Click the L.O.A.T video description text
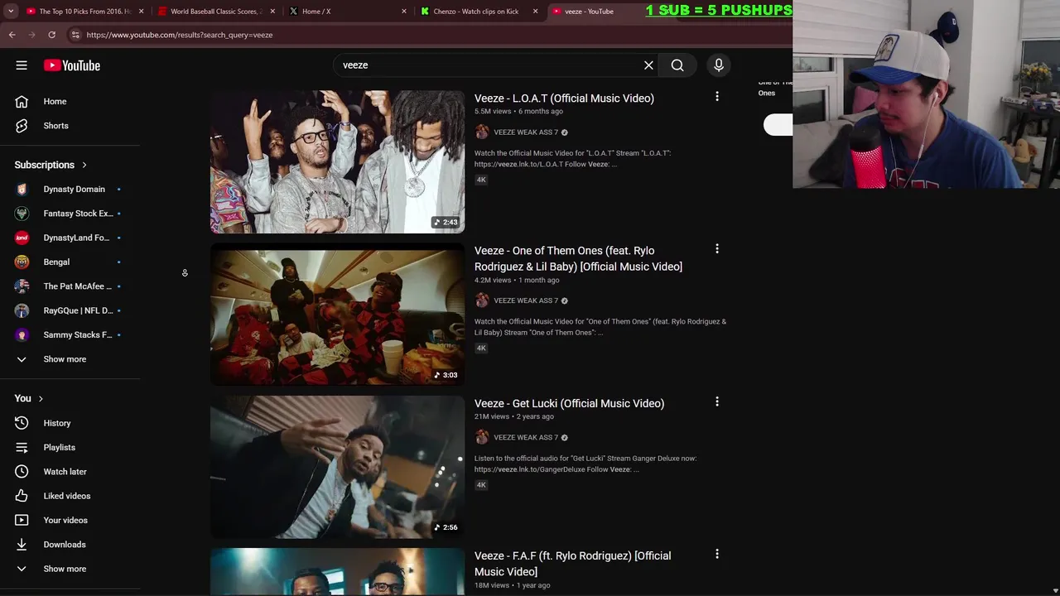Screen dimensions: 1060x596 (572, 159)
